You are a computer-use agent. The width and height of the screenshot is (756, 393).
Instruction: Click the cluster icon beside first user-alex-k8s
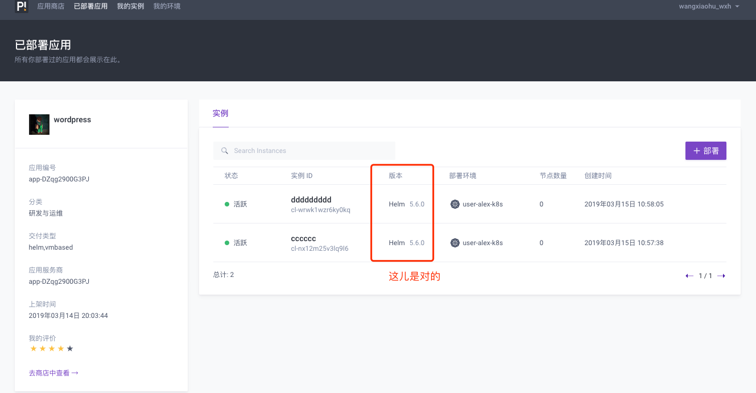coord(455,204)
